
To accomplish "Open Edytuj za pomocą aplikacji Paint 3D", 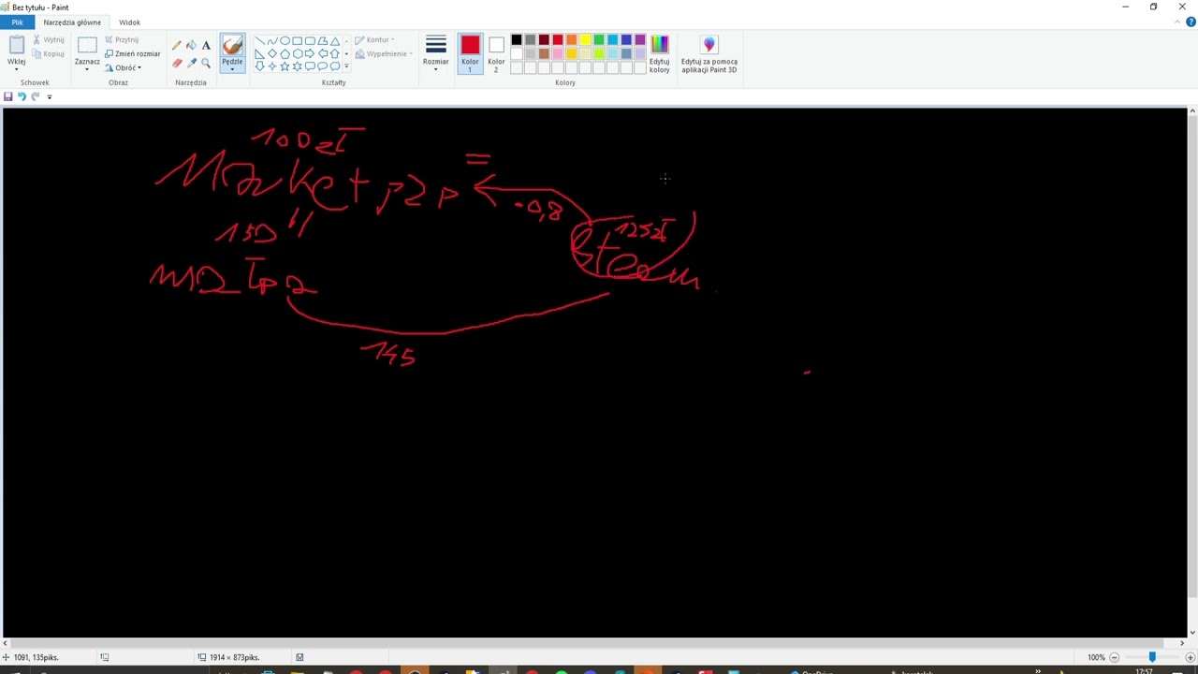I will [x=709, y=54].
